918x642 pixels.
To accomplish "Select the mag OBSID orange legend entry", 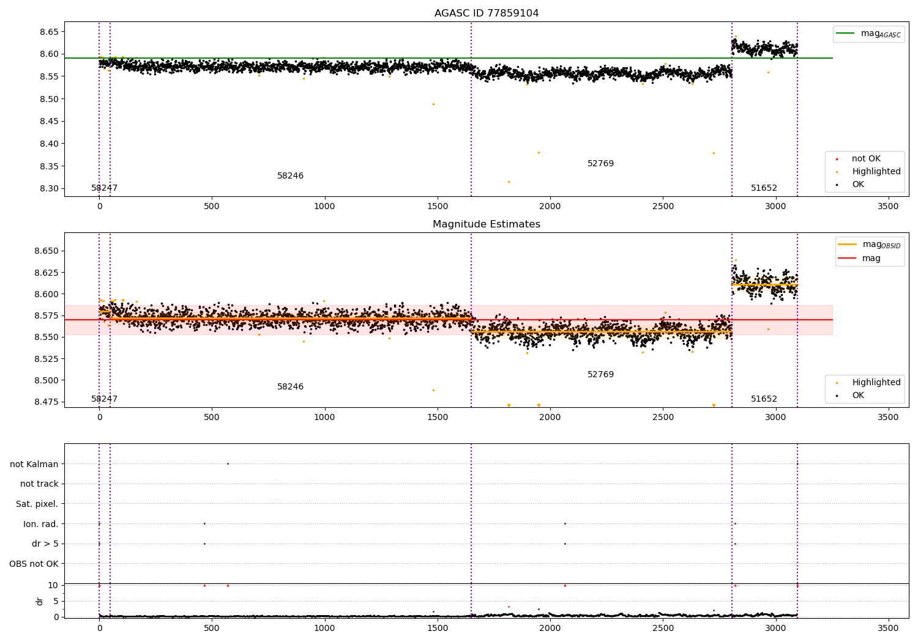I will 870,245.
